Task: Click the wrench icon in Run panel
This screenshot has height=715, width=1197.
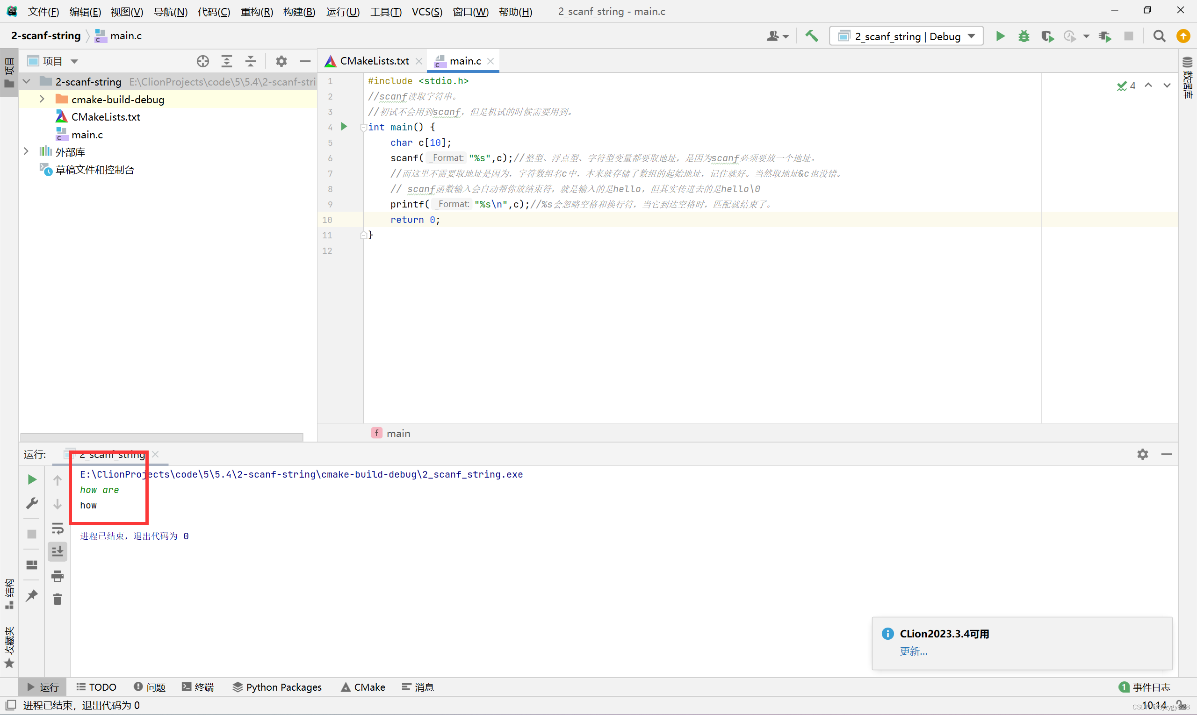Action: (x=32, y=503)
